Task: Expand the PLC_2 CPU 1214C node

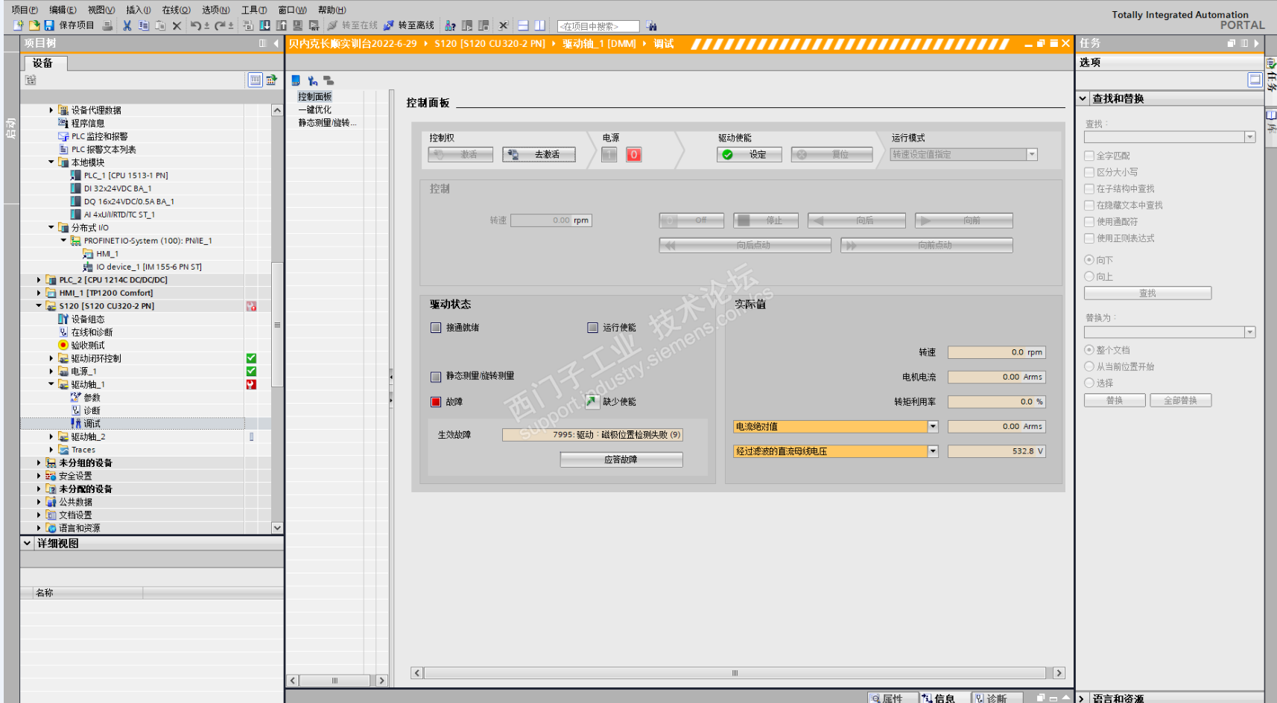Action: point(39,279)
